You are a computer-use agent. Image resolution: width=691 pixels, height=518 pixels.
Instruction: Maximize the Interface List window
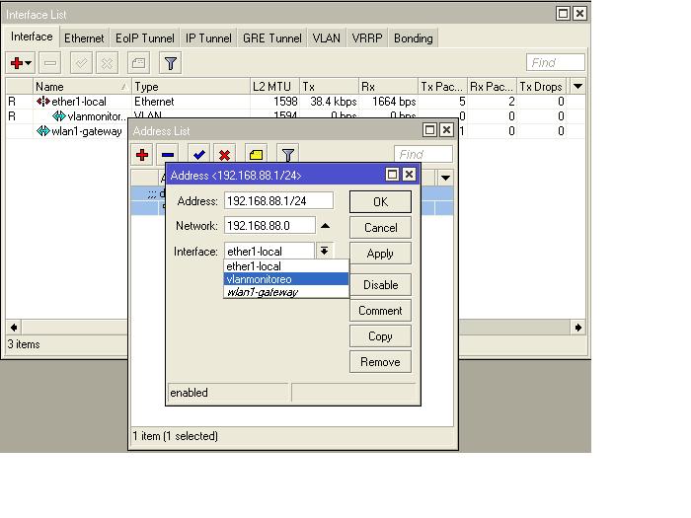click(x=564, y=14)
